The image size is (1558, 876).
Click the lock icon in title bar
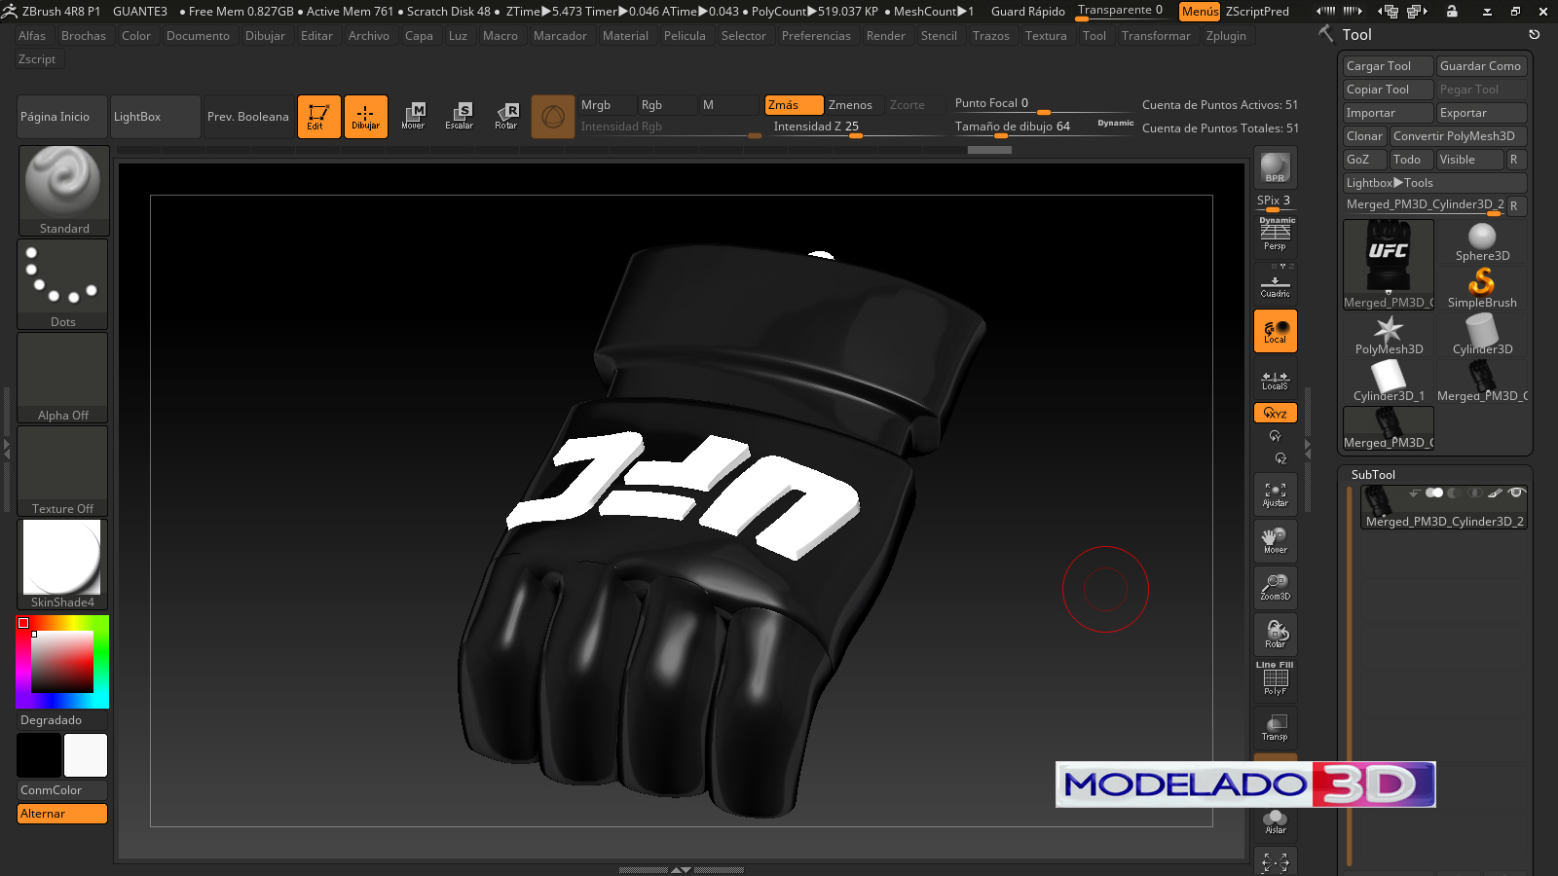click(1452, 12)
